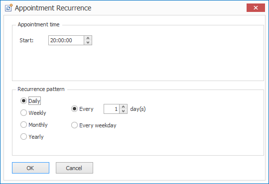
Task: Increase start time with the up arrow
Action: 88,38
